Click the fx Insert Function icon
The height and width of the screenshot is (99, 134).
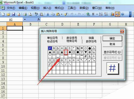(x=39, y=19)
